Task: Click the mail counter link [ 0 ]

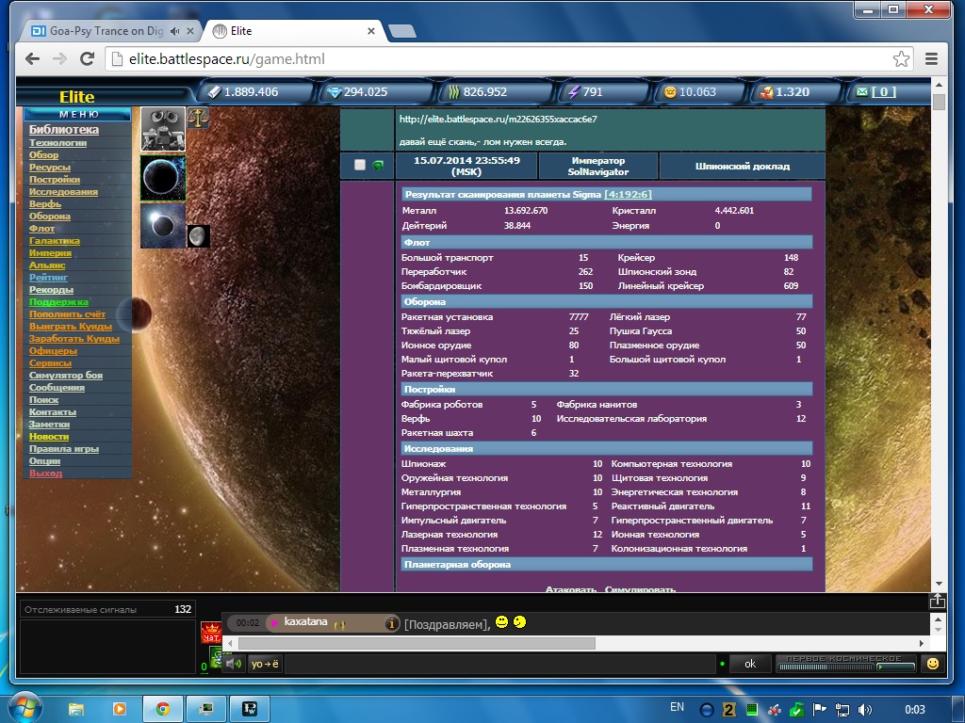Action: [883, 91]
